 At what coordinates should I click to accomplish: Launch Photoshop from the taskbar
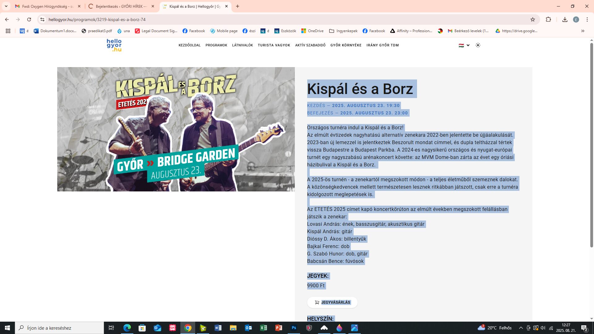pos(294,328)
